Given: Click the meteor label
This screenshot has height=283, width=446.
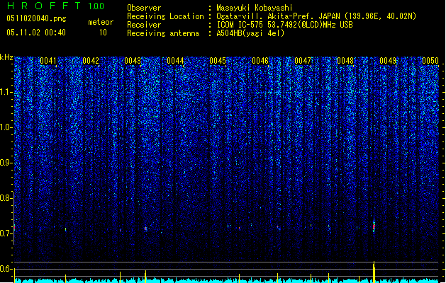Looking at the screenshot, I should click(x=101, y=22).
